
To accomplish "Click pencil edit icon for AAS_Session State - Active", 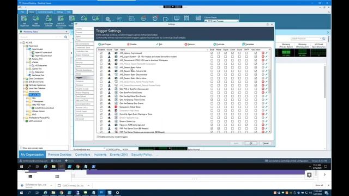I will tap(267, 68).
